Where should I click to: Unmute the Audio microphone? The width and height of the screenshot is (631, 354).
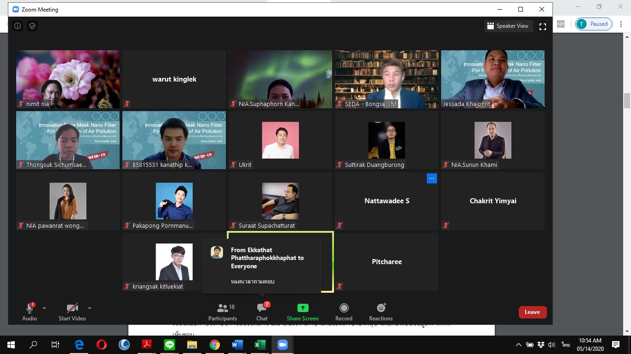click(x=30, y=312)
